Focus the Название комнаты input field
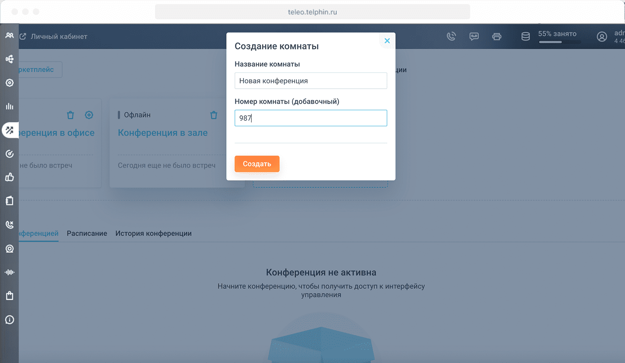This screenshot has width=625, height=363. click(x=311, y=81)
